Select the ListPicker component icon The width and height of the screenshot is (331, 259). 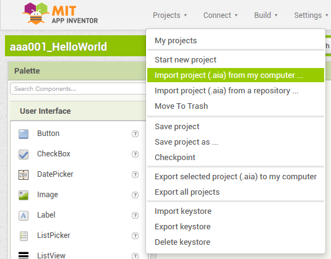point(24,236)
